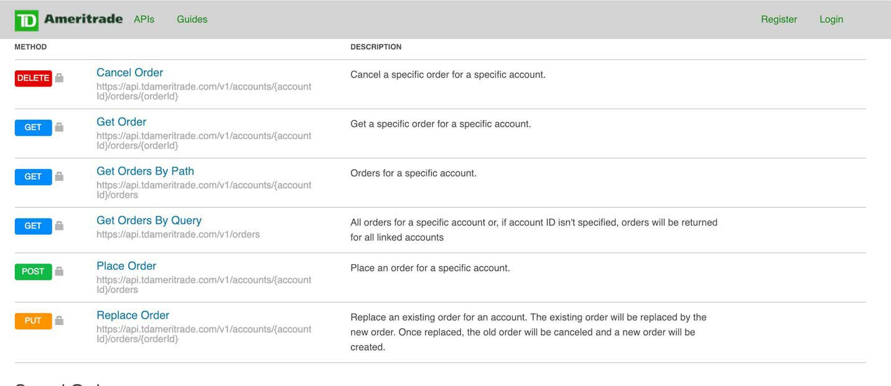Open the Guides menu

click(x=192, y=19)
